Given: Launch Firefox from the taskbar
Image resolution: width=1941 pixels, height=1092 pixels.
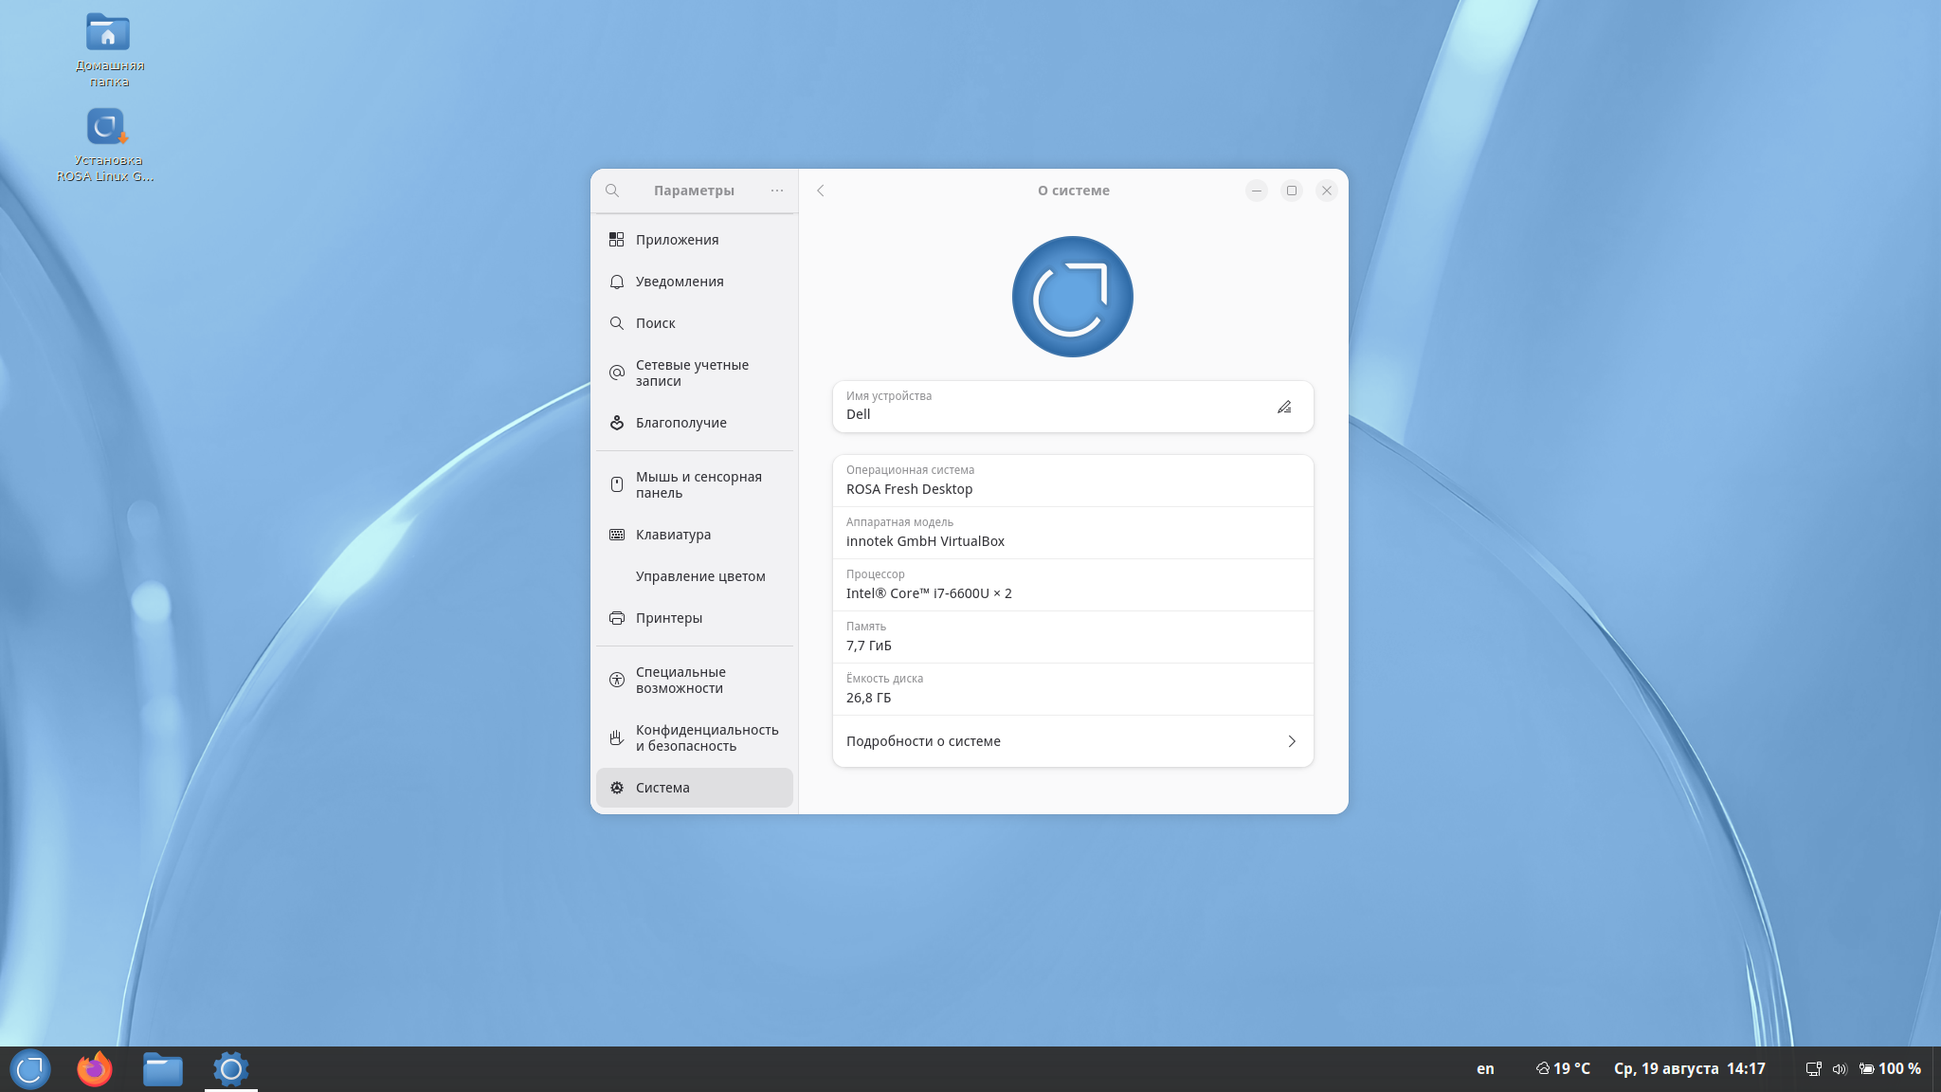Looking at the screenshot, I should coord(95,1069).
